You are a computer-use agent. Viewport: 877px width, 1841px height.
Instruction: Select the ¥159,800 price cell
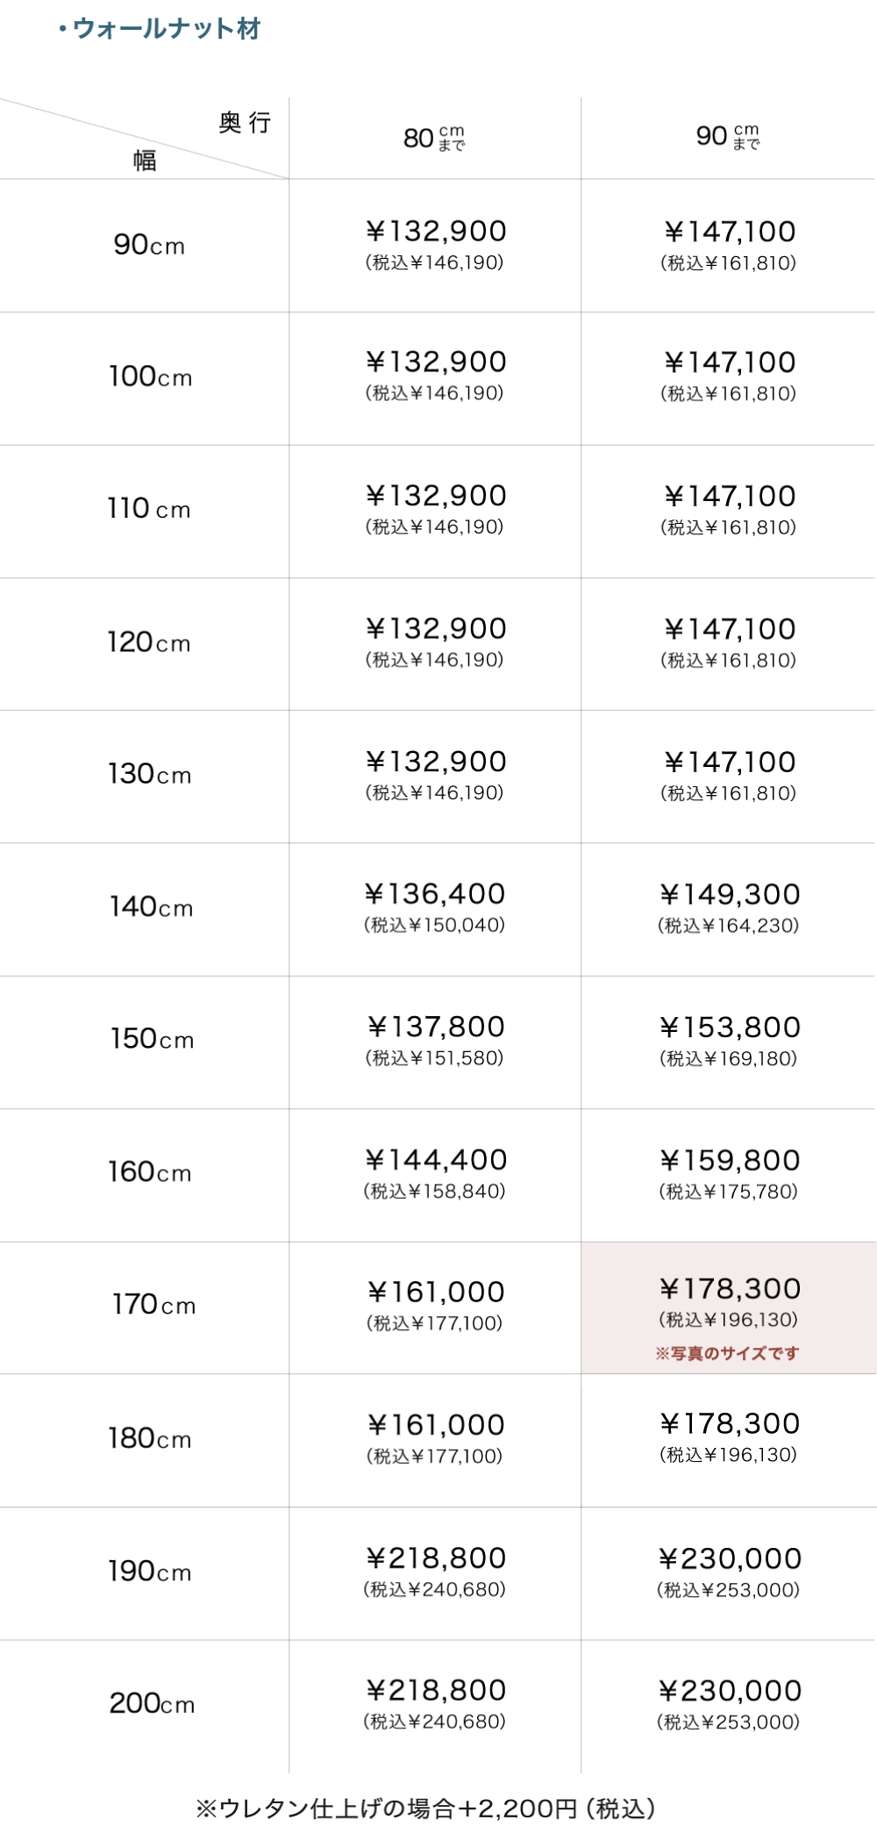tap(730, 1162)
